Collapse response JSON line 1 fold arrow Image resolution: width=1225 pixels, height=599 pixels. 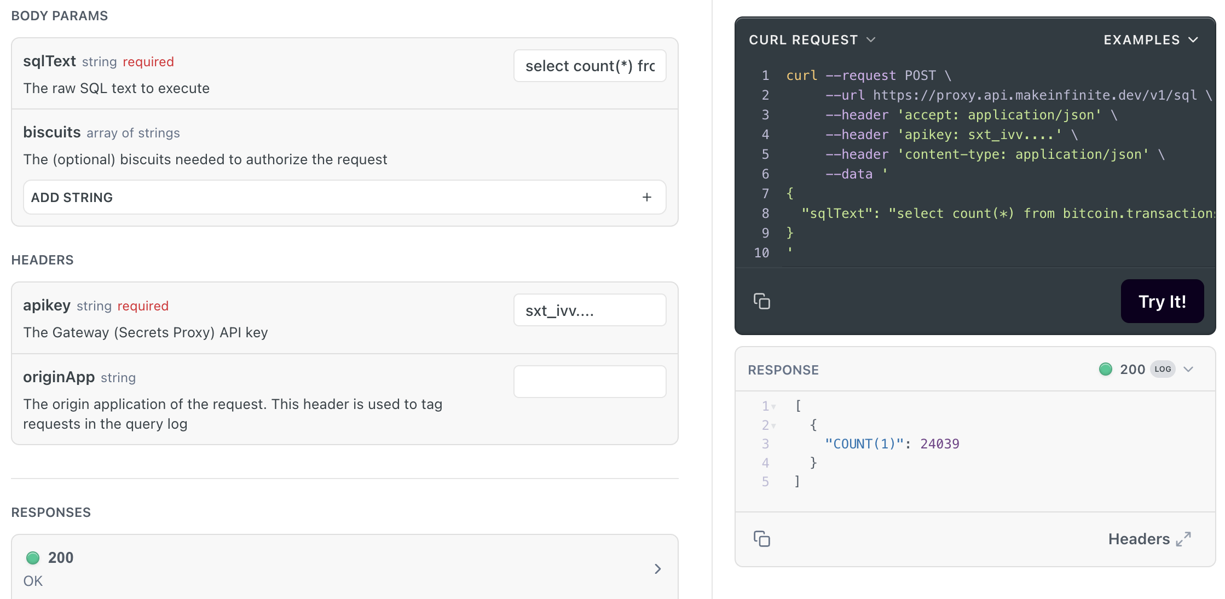tap(774, 407)
